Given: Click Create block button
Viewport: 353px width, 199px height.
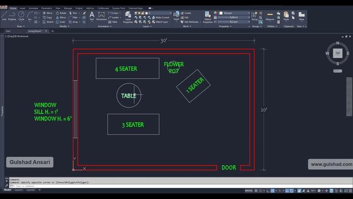Looking at the screenshot, I should pyautogui.click(x=186, y=13).
